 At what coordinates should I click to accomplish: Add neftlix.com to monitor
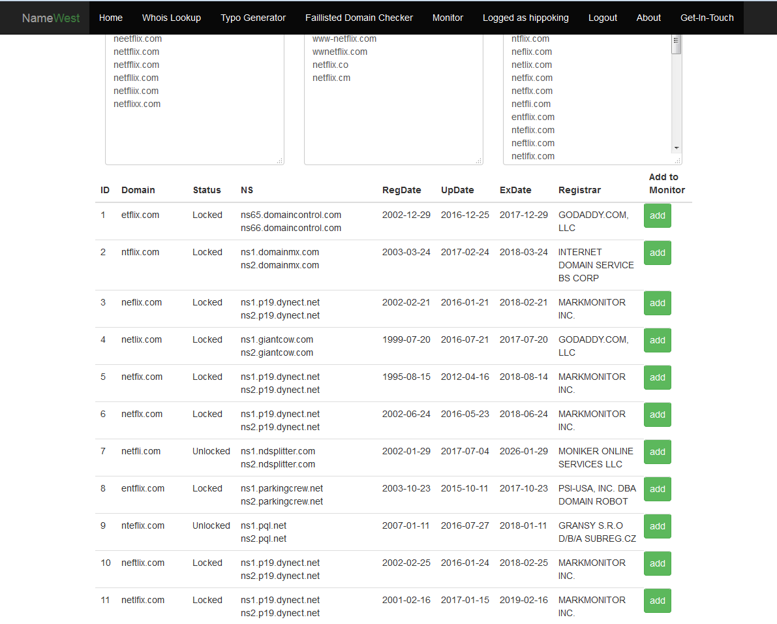(x=658, y=563)
